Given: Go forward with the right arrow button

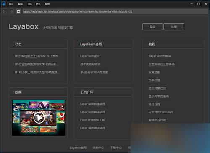Looking at the screenshot, I should coord(11,11).
